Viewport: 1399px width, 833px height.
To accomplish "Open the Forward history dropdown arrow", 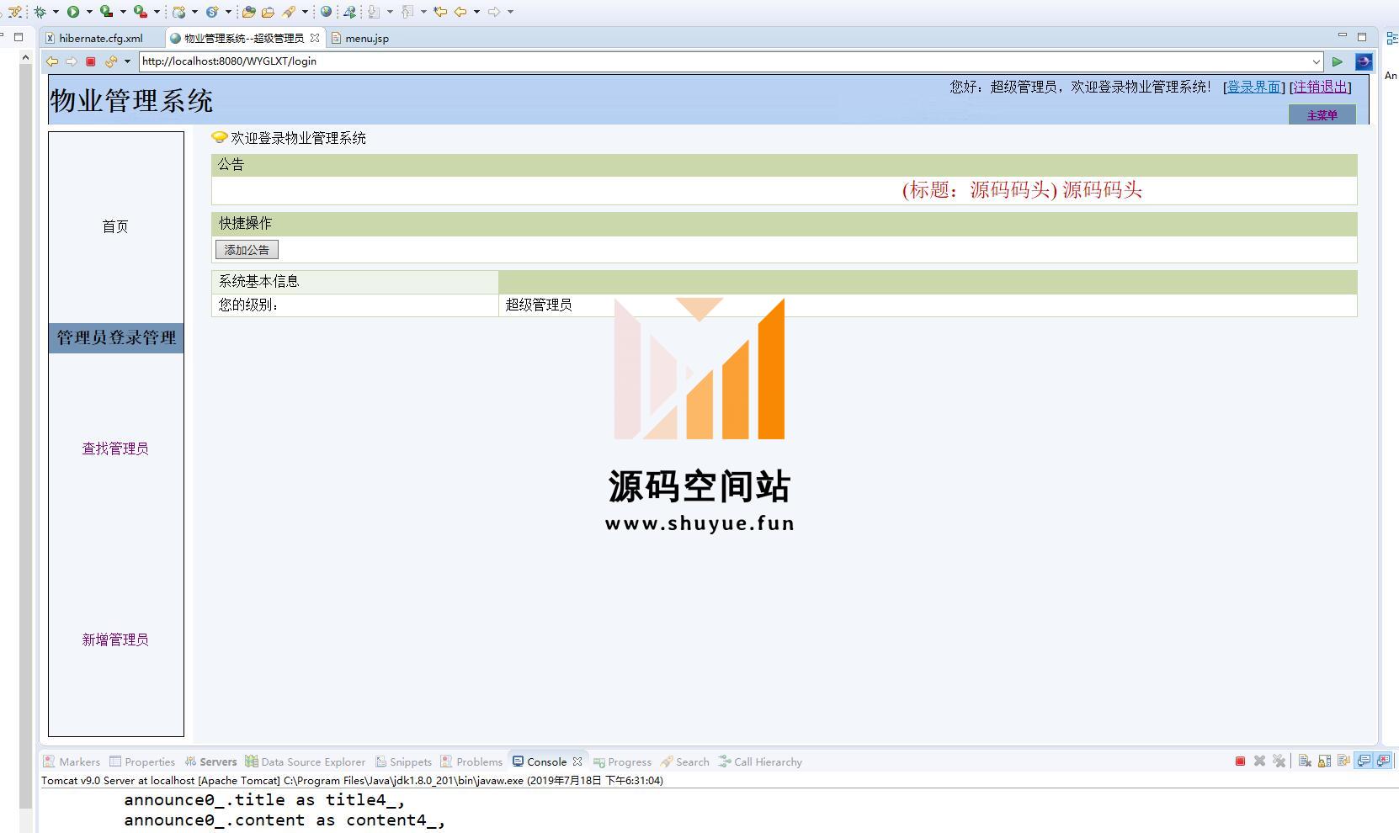I will coord(510,12).
